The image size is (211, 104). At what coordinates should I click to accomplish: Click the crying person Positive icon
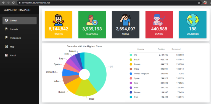coord(58,20)
